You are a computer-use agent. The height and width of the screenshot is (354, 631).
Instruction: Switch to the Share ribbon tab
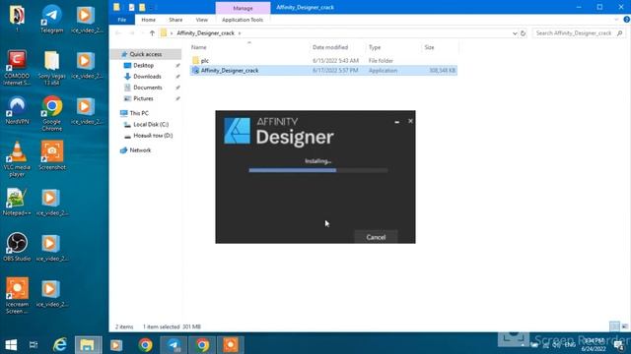click(x=175, y=20)
